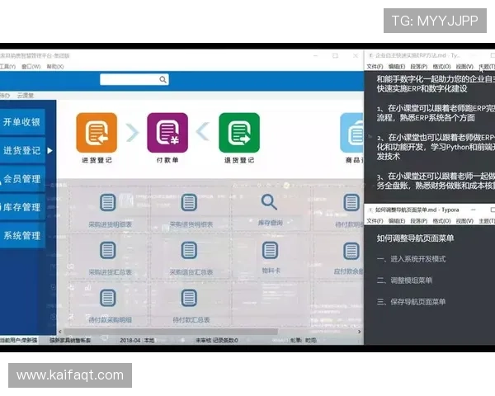Image resolution: width=495 pixels, height=396 pixels.
Task: Open the 待付款明细 report icon
Action: pyautogui.click(x=351, y=202)
